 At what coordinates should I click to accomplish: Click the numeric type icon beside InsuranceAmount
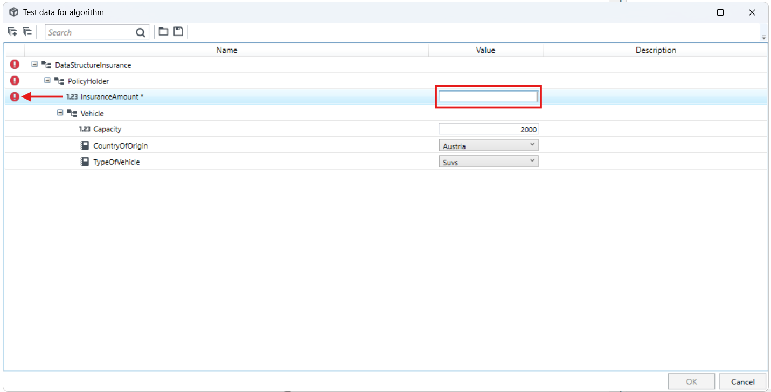(x=72, y=97)
